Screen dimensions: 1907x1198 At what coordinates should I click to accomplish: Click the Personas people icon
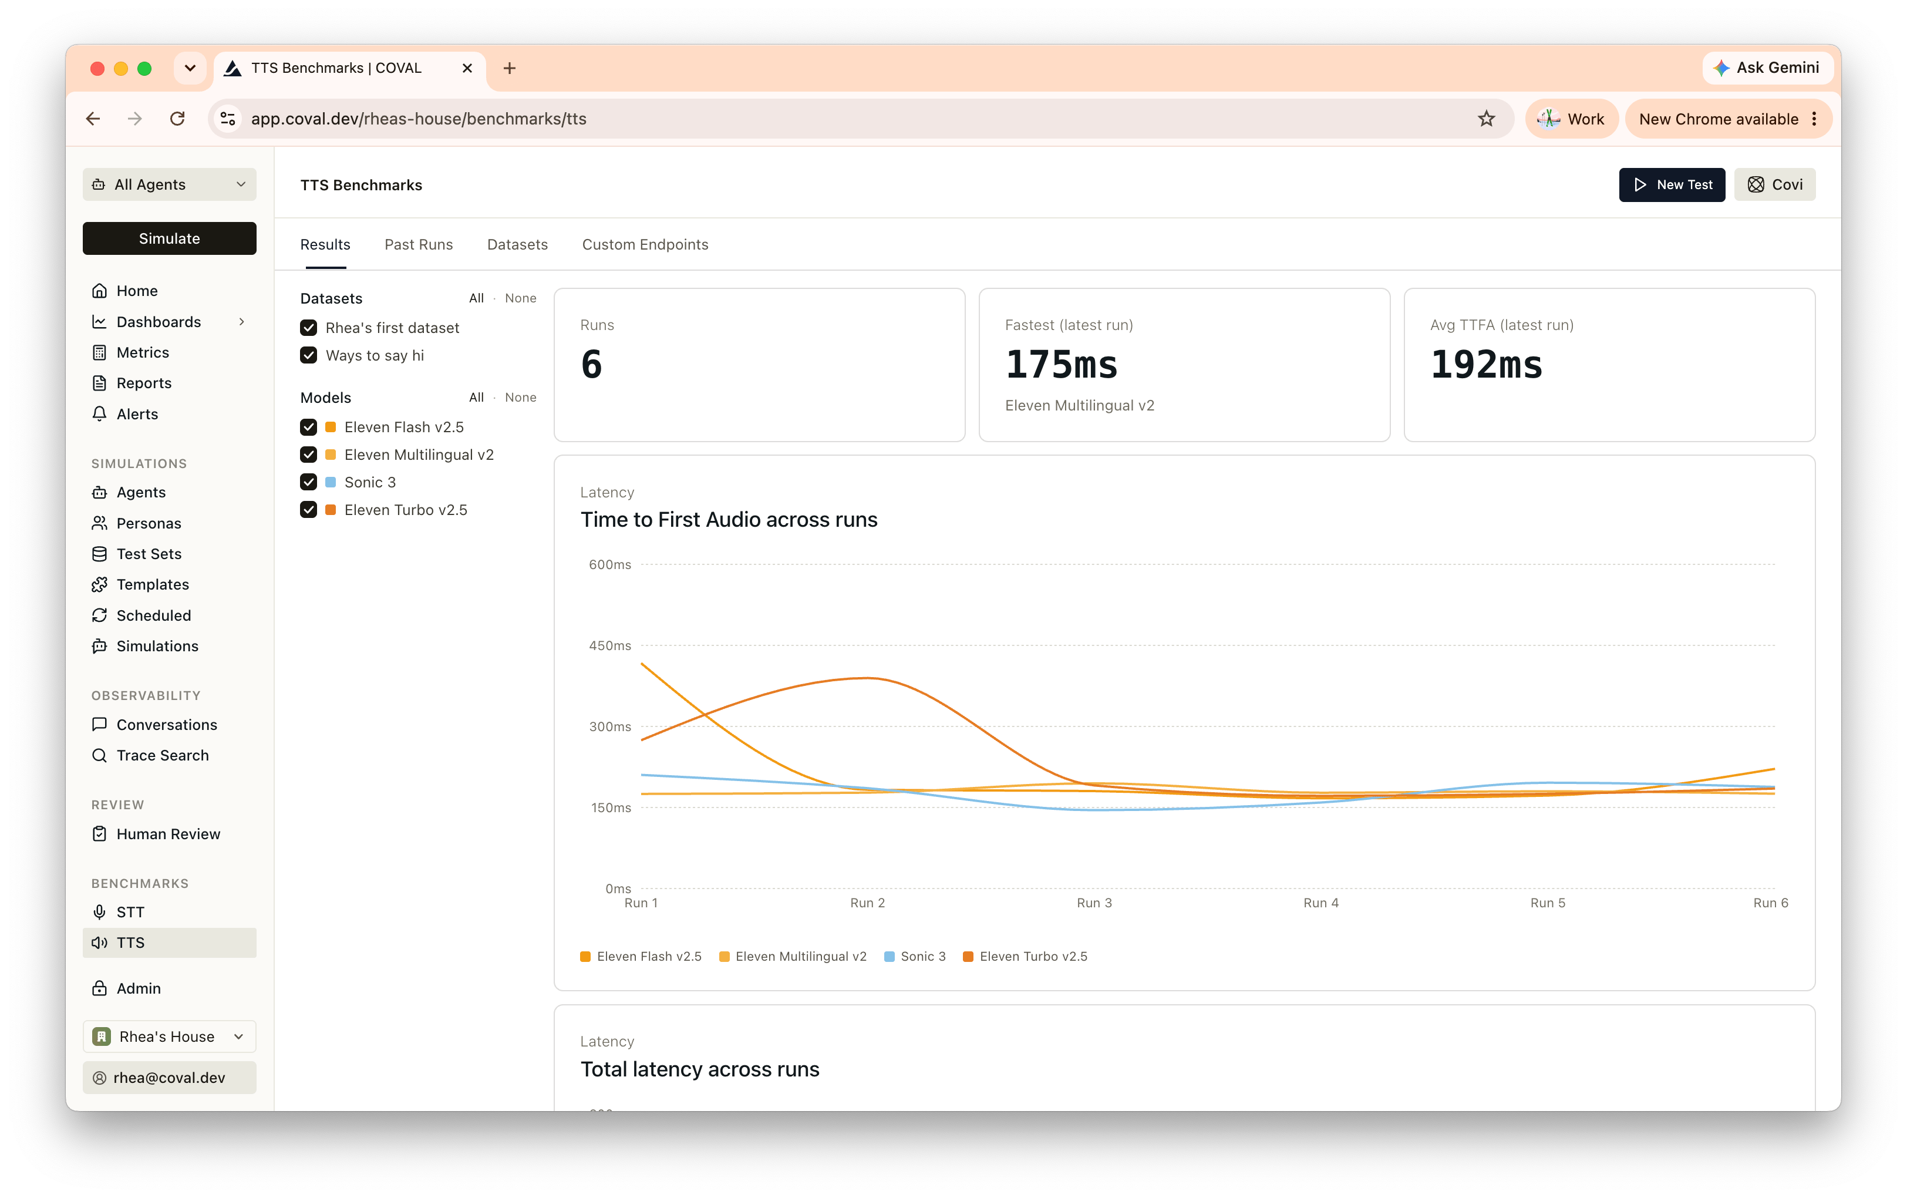click(x=99, y=523)
